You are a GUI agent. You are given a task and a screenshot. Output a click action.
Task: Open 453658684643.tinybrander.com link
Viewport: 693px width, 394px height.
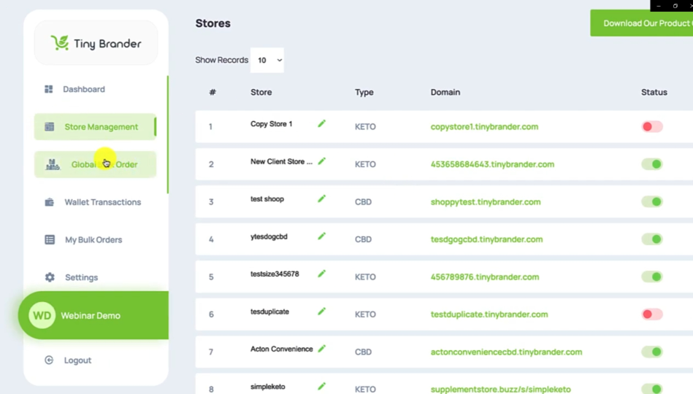(492, 164)
